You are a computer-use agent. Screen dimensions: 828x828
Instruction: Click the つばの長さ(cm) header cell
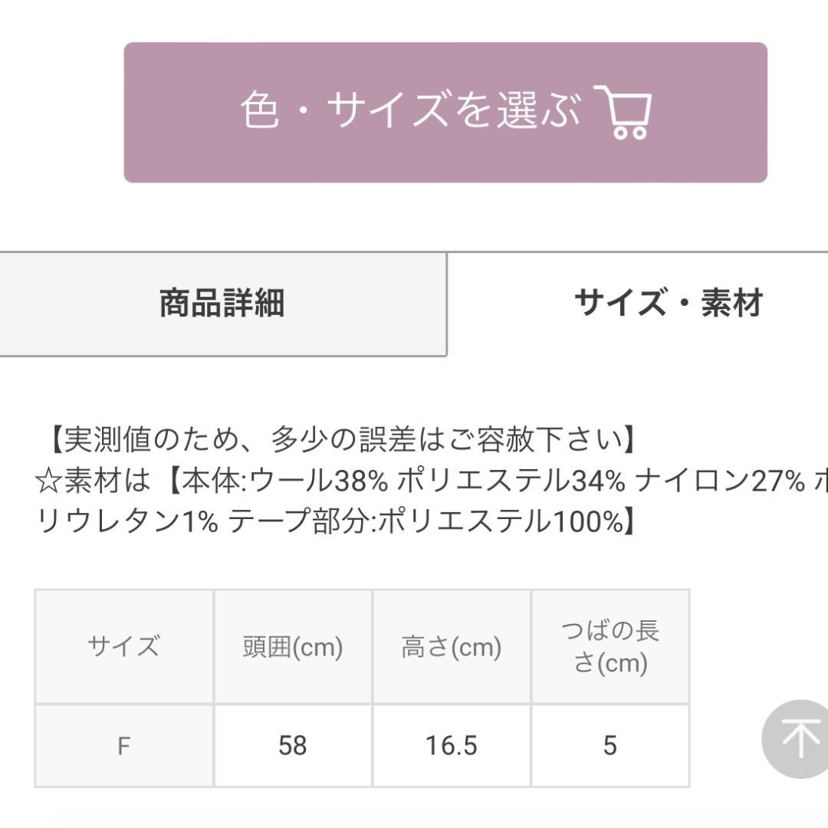coord(610,647)
